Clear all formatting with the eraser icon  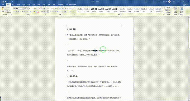click(40, 9)
